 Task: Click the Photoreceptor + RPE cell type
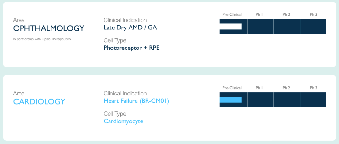tap(132, 48)
